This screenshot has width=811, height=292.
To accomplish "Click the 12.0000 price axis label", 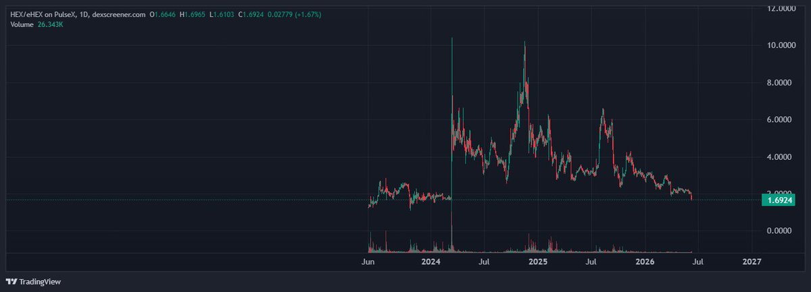I will pyautogui.click(x=780, y=9).
